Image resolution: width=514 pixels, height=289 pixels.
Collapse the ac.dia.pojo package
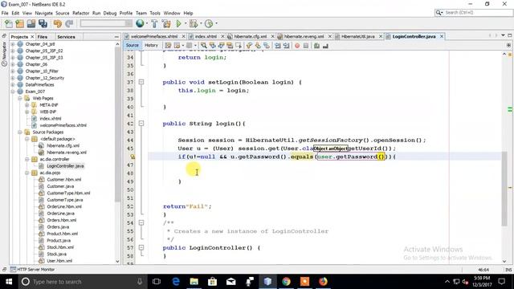click(27, 173)
